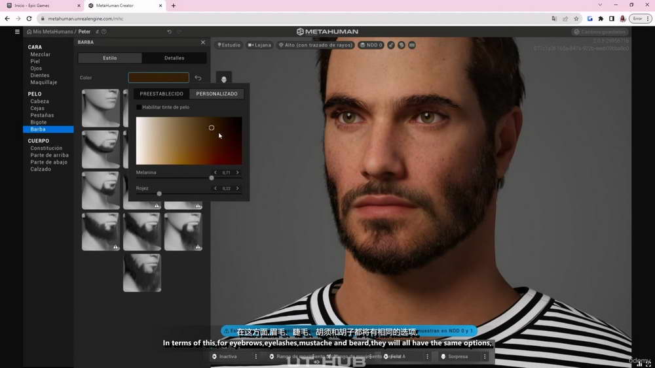Open the Lejana camera selector
Image resolution: width=655 pixels, height=368 pixels.
(x=259, y=45)
